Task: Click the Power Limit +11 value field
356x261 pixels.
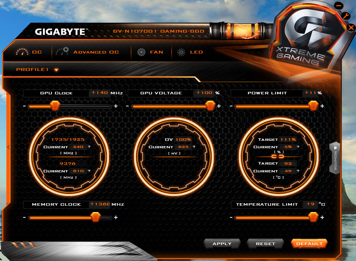Action: pos(310,93)
